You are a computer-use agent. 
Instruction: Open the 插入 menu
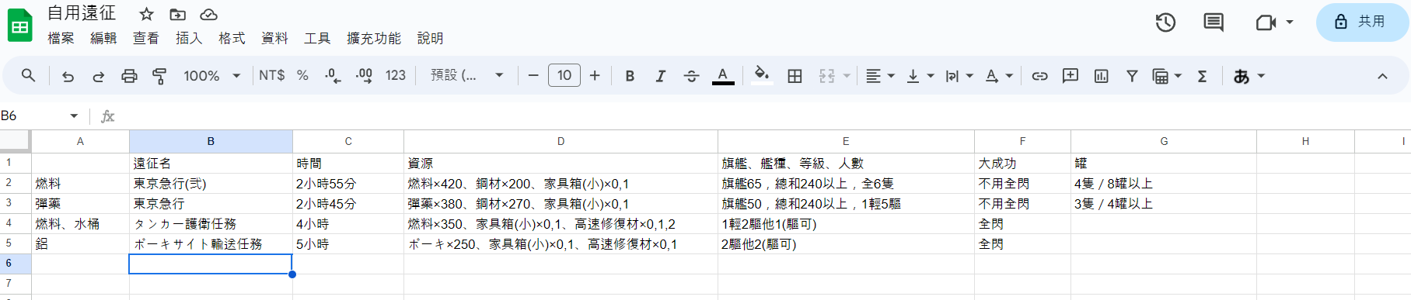point(189,38)
